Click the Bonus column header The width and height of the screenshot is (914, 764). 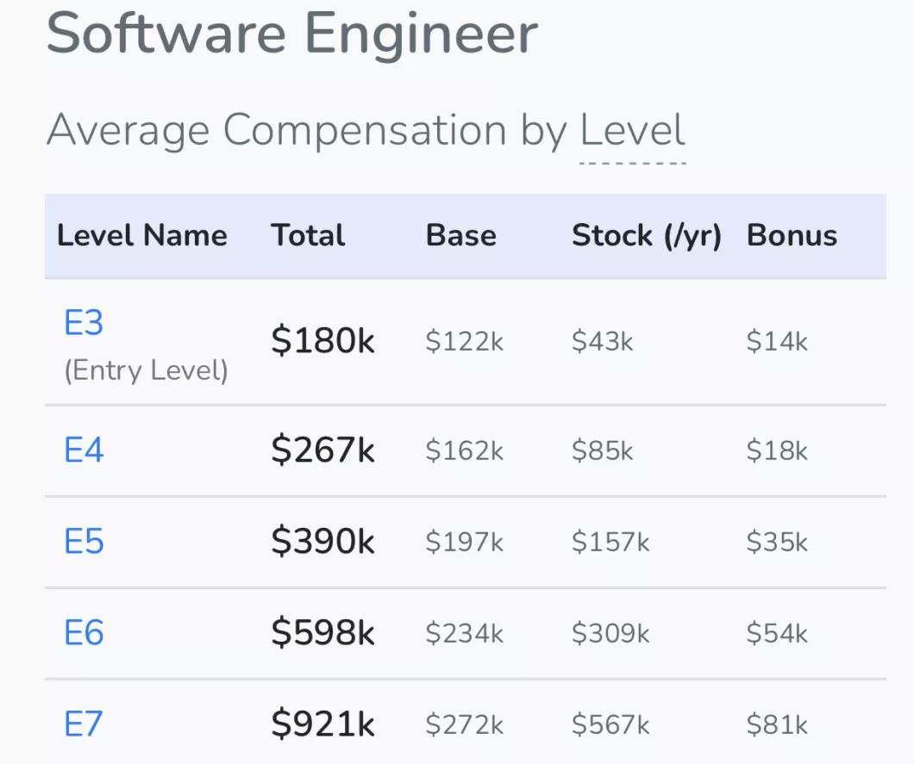792,236
